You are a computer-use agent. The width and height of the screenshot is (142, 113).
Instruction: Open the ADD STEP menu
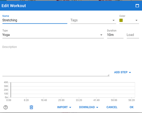[123, 72]
